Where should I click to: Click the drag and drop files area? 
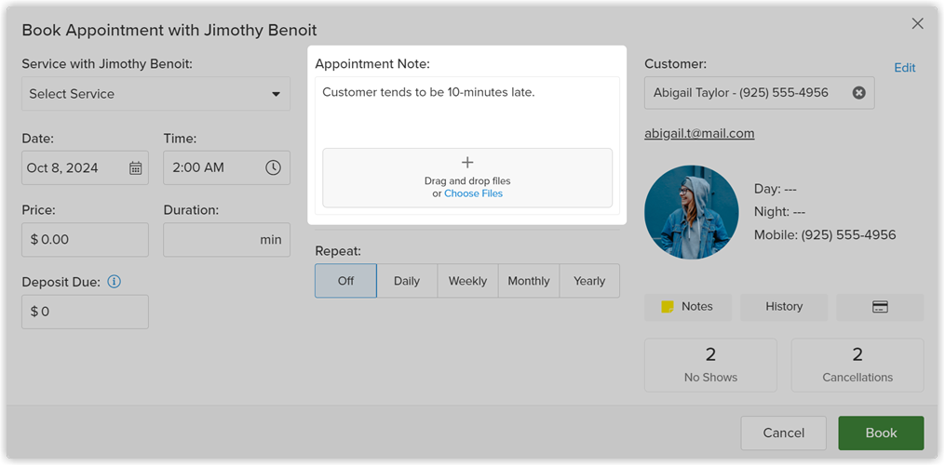(467, 178)
